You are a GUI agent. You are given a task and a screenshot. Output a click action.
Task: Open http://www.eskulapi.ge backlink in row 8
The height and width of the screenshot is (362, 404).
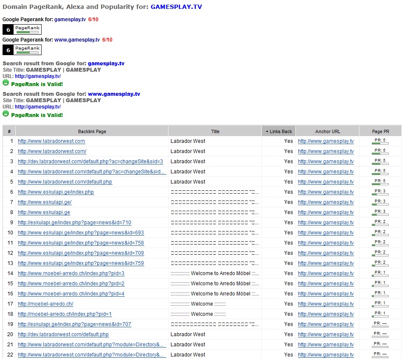(44, 212)
